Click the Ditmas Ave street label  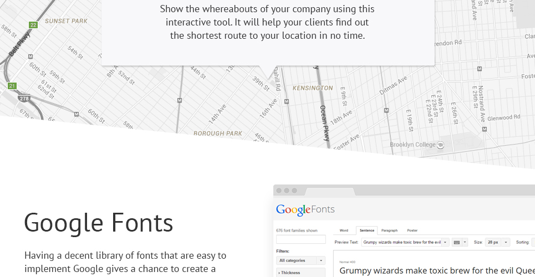394,85
